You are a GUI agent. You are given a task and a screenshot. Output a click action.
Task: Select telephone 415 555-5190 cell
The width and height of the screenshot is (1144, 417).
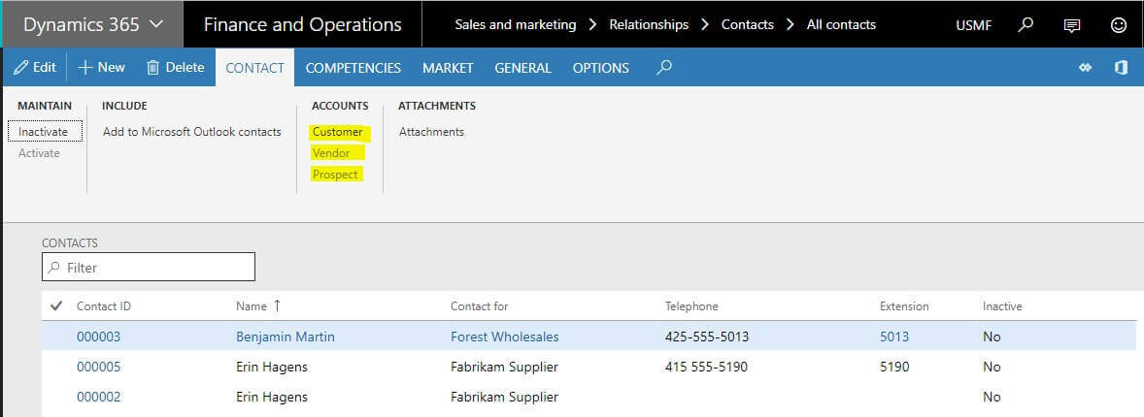coord(706,367)
